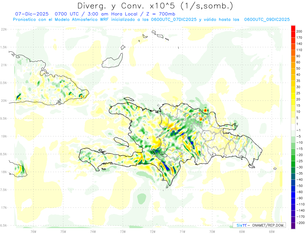
Task: Click the '20N' latitude label
Action: pyautogui.click(x=4, y=101)
